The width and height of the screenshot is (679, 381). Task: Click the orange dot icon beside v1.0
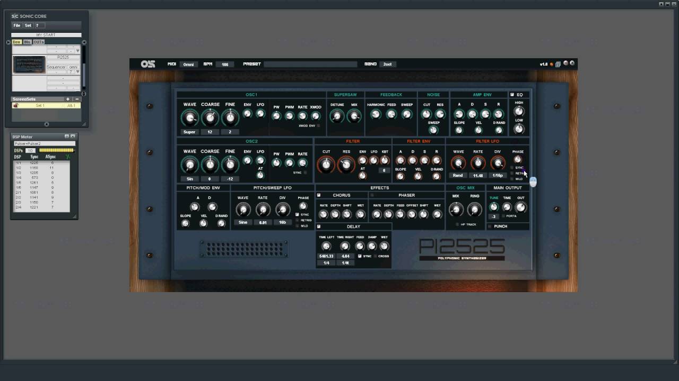pyautogui.click(x=551, y=64)
